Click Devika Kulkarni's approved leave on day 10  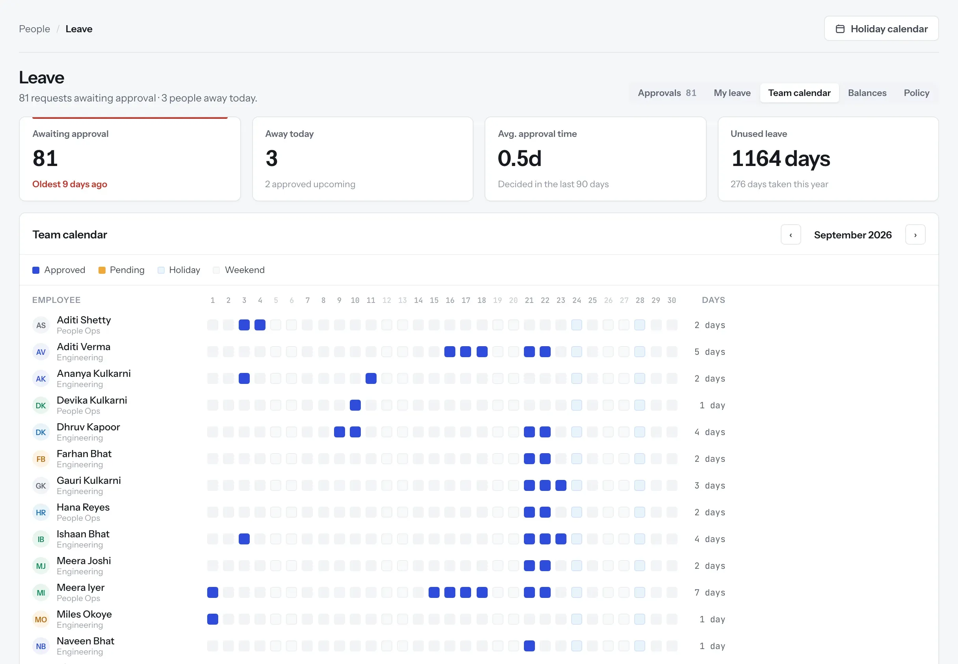[x=355, y=405]
